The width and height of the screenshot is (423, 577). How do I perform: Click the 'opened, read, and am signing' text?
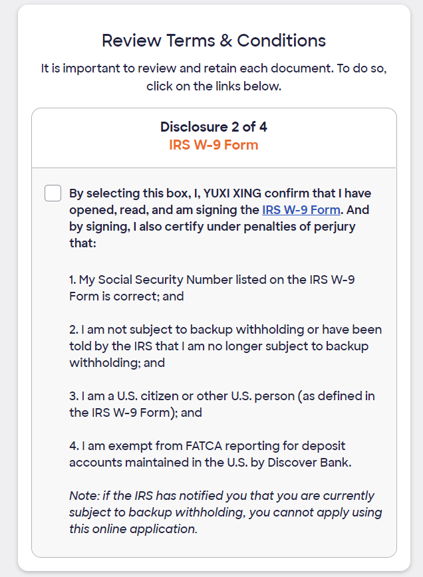coord(164,210)
